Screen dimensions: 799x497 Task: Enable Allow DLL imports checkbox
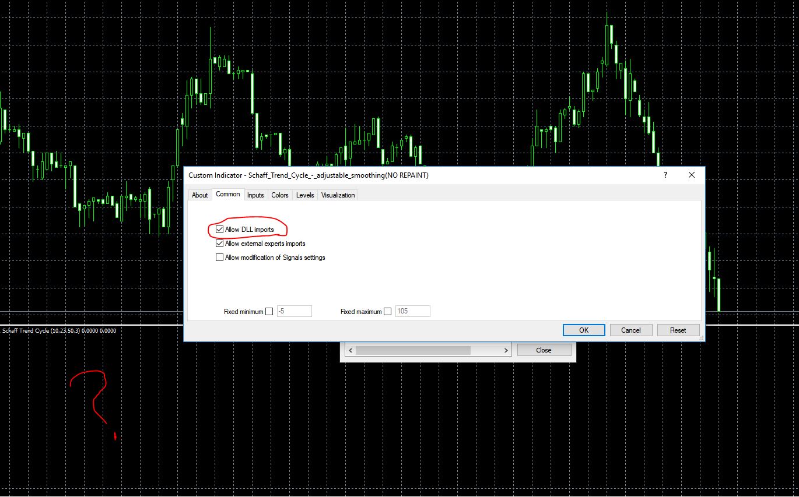coord(219,230)
